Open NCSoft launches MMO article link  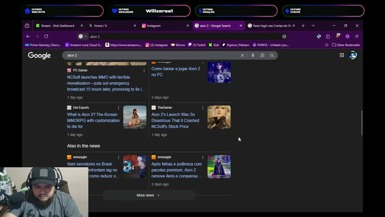click(x=106, y=83)
